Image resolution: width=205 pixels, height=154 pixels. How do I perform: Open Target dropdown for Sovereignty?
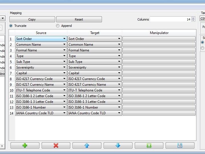95,67
